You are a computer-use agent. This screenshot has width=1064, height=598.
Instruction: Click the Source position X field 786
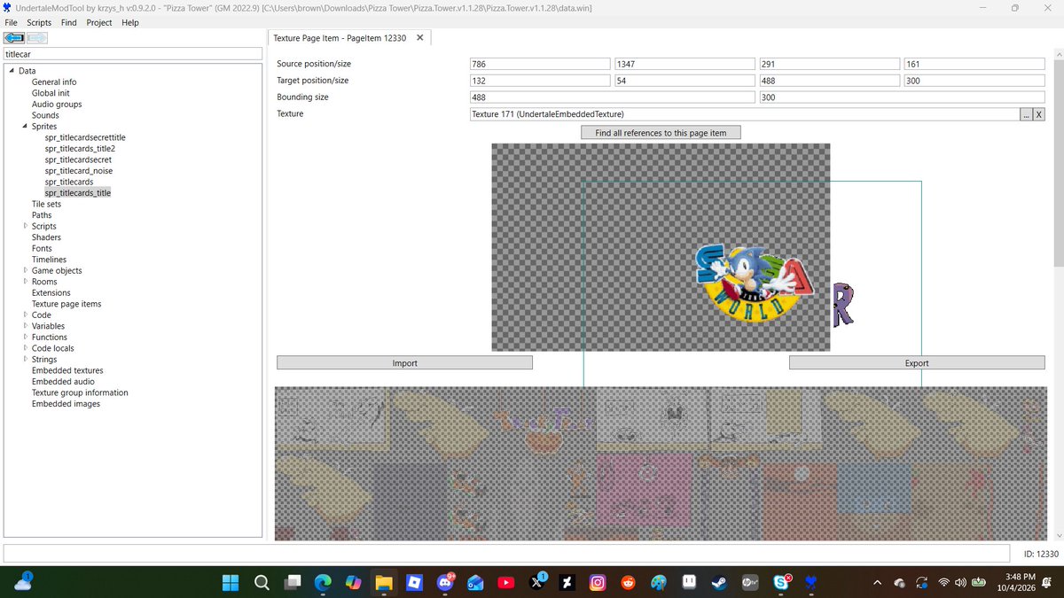(540, 64)
